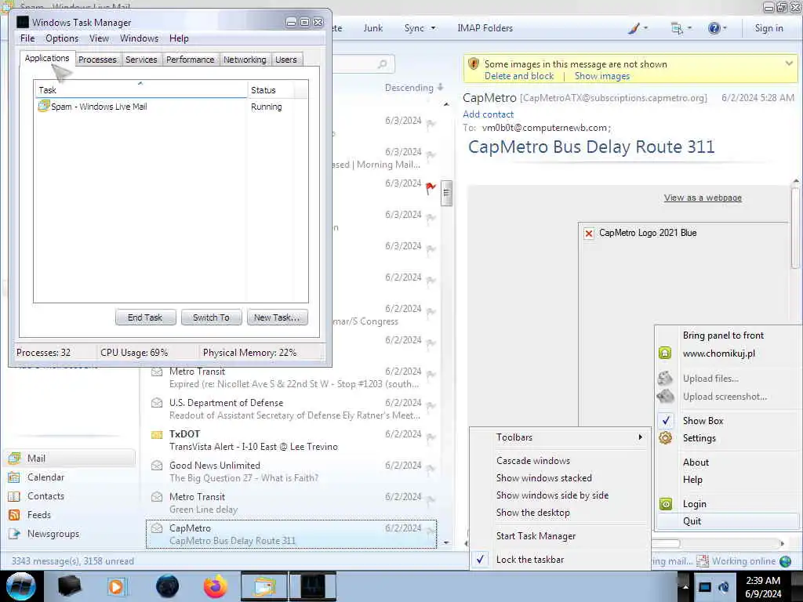The image size is (803, 602).
Task: Click Sign in on Mail toolbar
Action: 768,28
